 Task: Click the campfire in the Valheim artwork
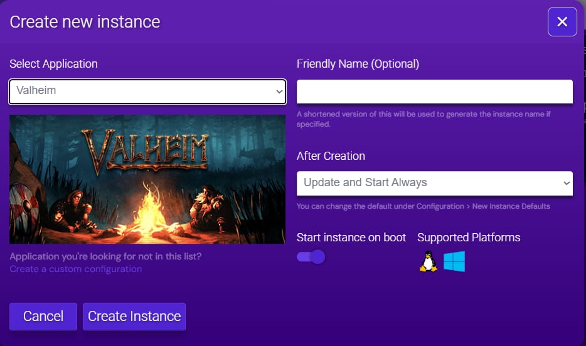click(x=150, y=209)
